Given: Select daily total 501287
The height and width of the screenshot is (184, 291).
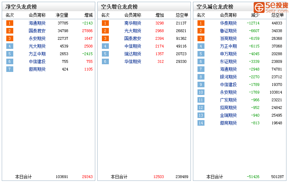Looking at the screenshot, I should (x=277, y=177).
